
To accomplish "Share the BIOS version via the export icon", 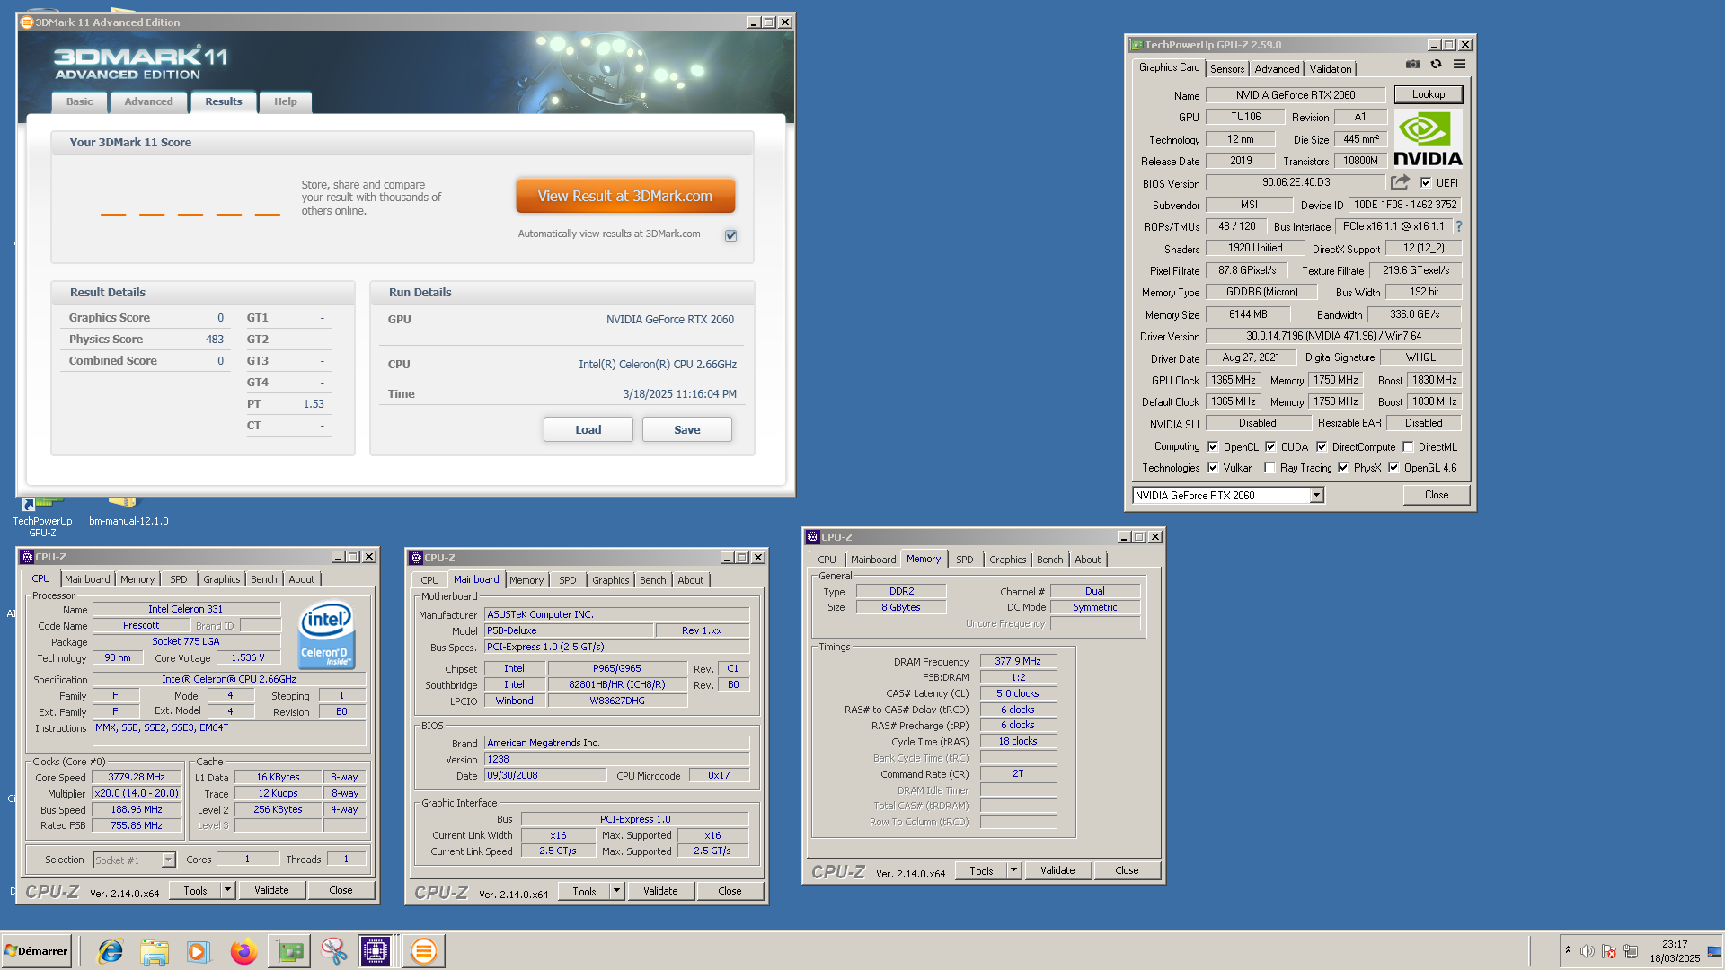I will pos(1400,182).
